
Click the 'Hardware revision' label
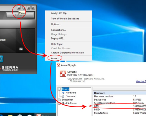coord(103,96)
